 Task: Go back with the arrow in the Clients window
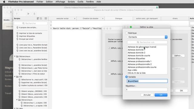[x=7, y=12]
